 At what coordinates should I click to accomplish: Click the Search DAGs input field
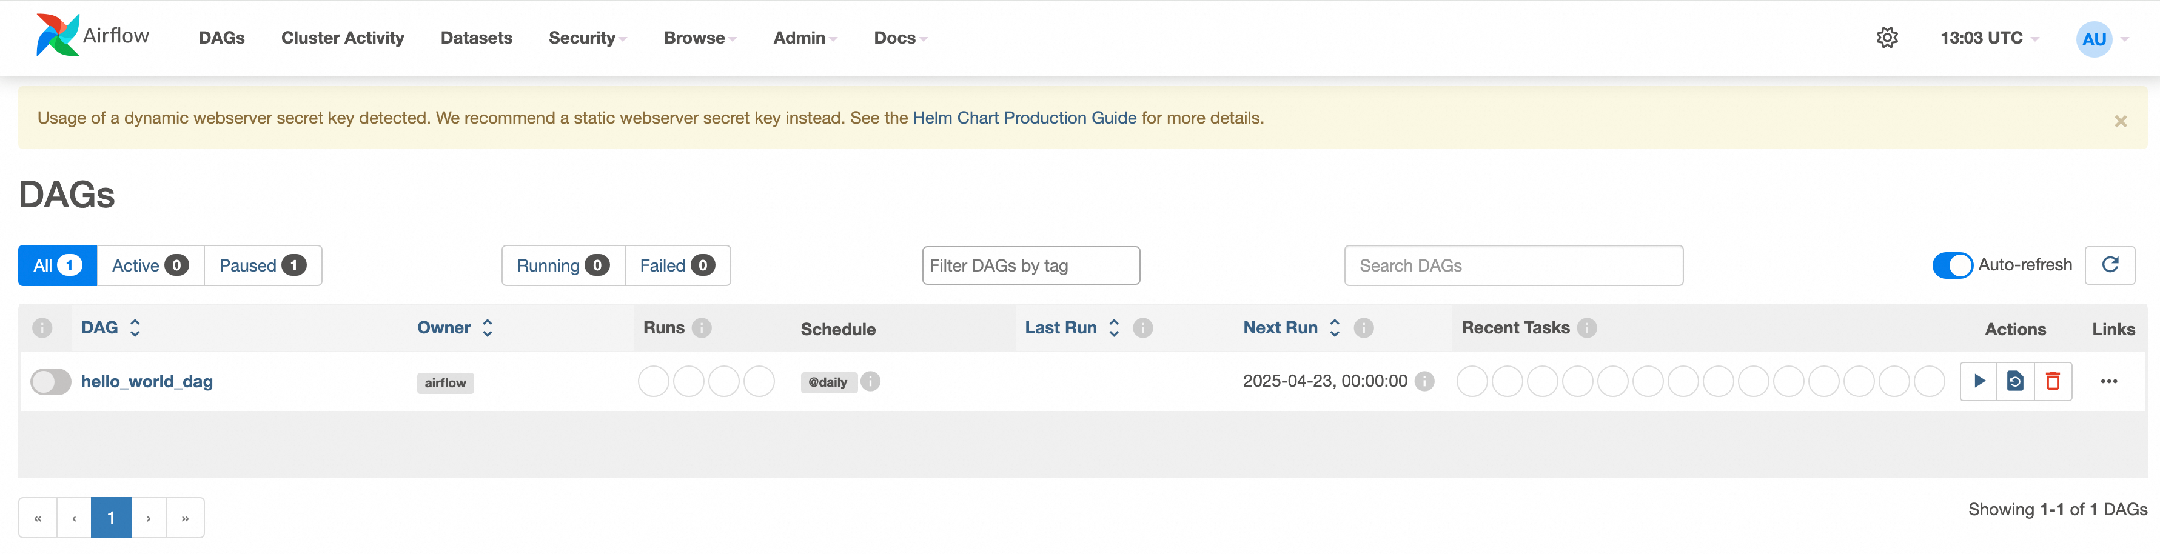pyautogui.click(x=1513, y=265)
